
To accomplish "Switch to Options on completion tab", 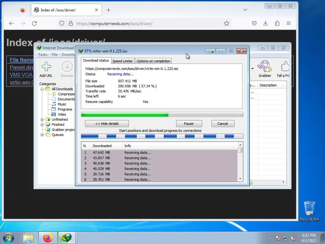I will tap(153, 61).
